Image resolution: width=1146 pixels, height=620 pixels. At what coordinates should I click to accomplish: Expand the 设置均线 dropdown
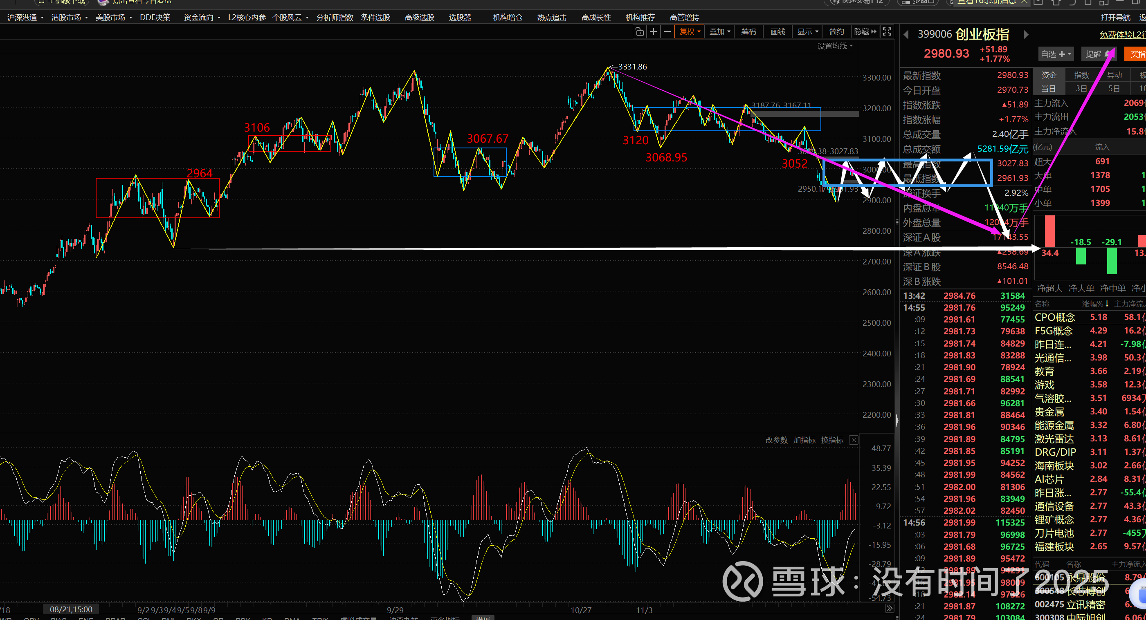(835, 46)
